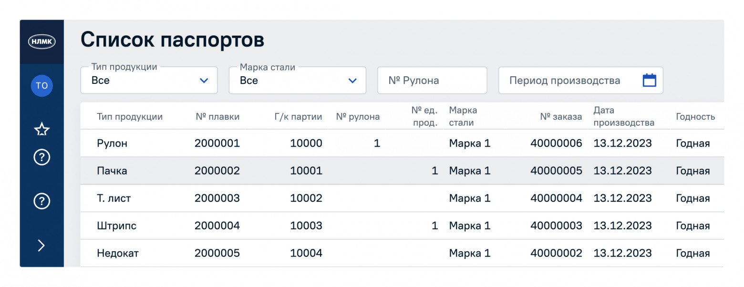Focus the № Рулона input field
Viewport: 744px width, 287px height.
[x=432, y=80]
